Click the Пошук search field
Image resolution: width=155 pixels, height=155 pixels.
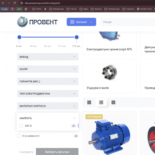[x=128, y=22]
